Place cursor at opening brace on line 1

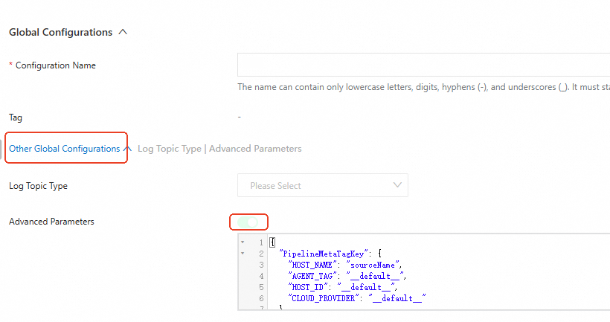pos(272,242)
